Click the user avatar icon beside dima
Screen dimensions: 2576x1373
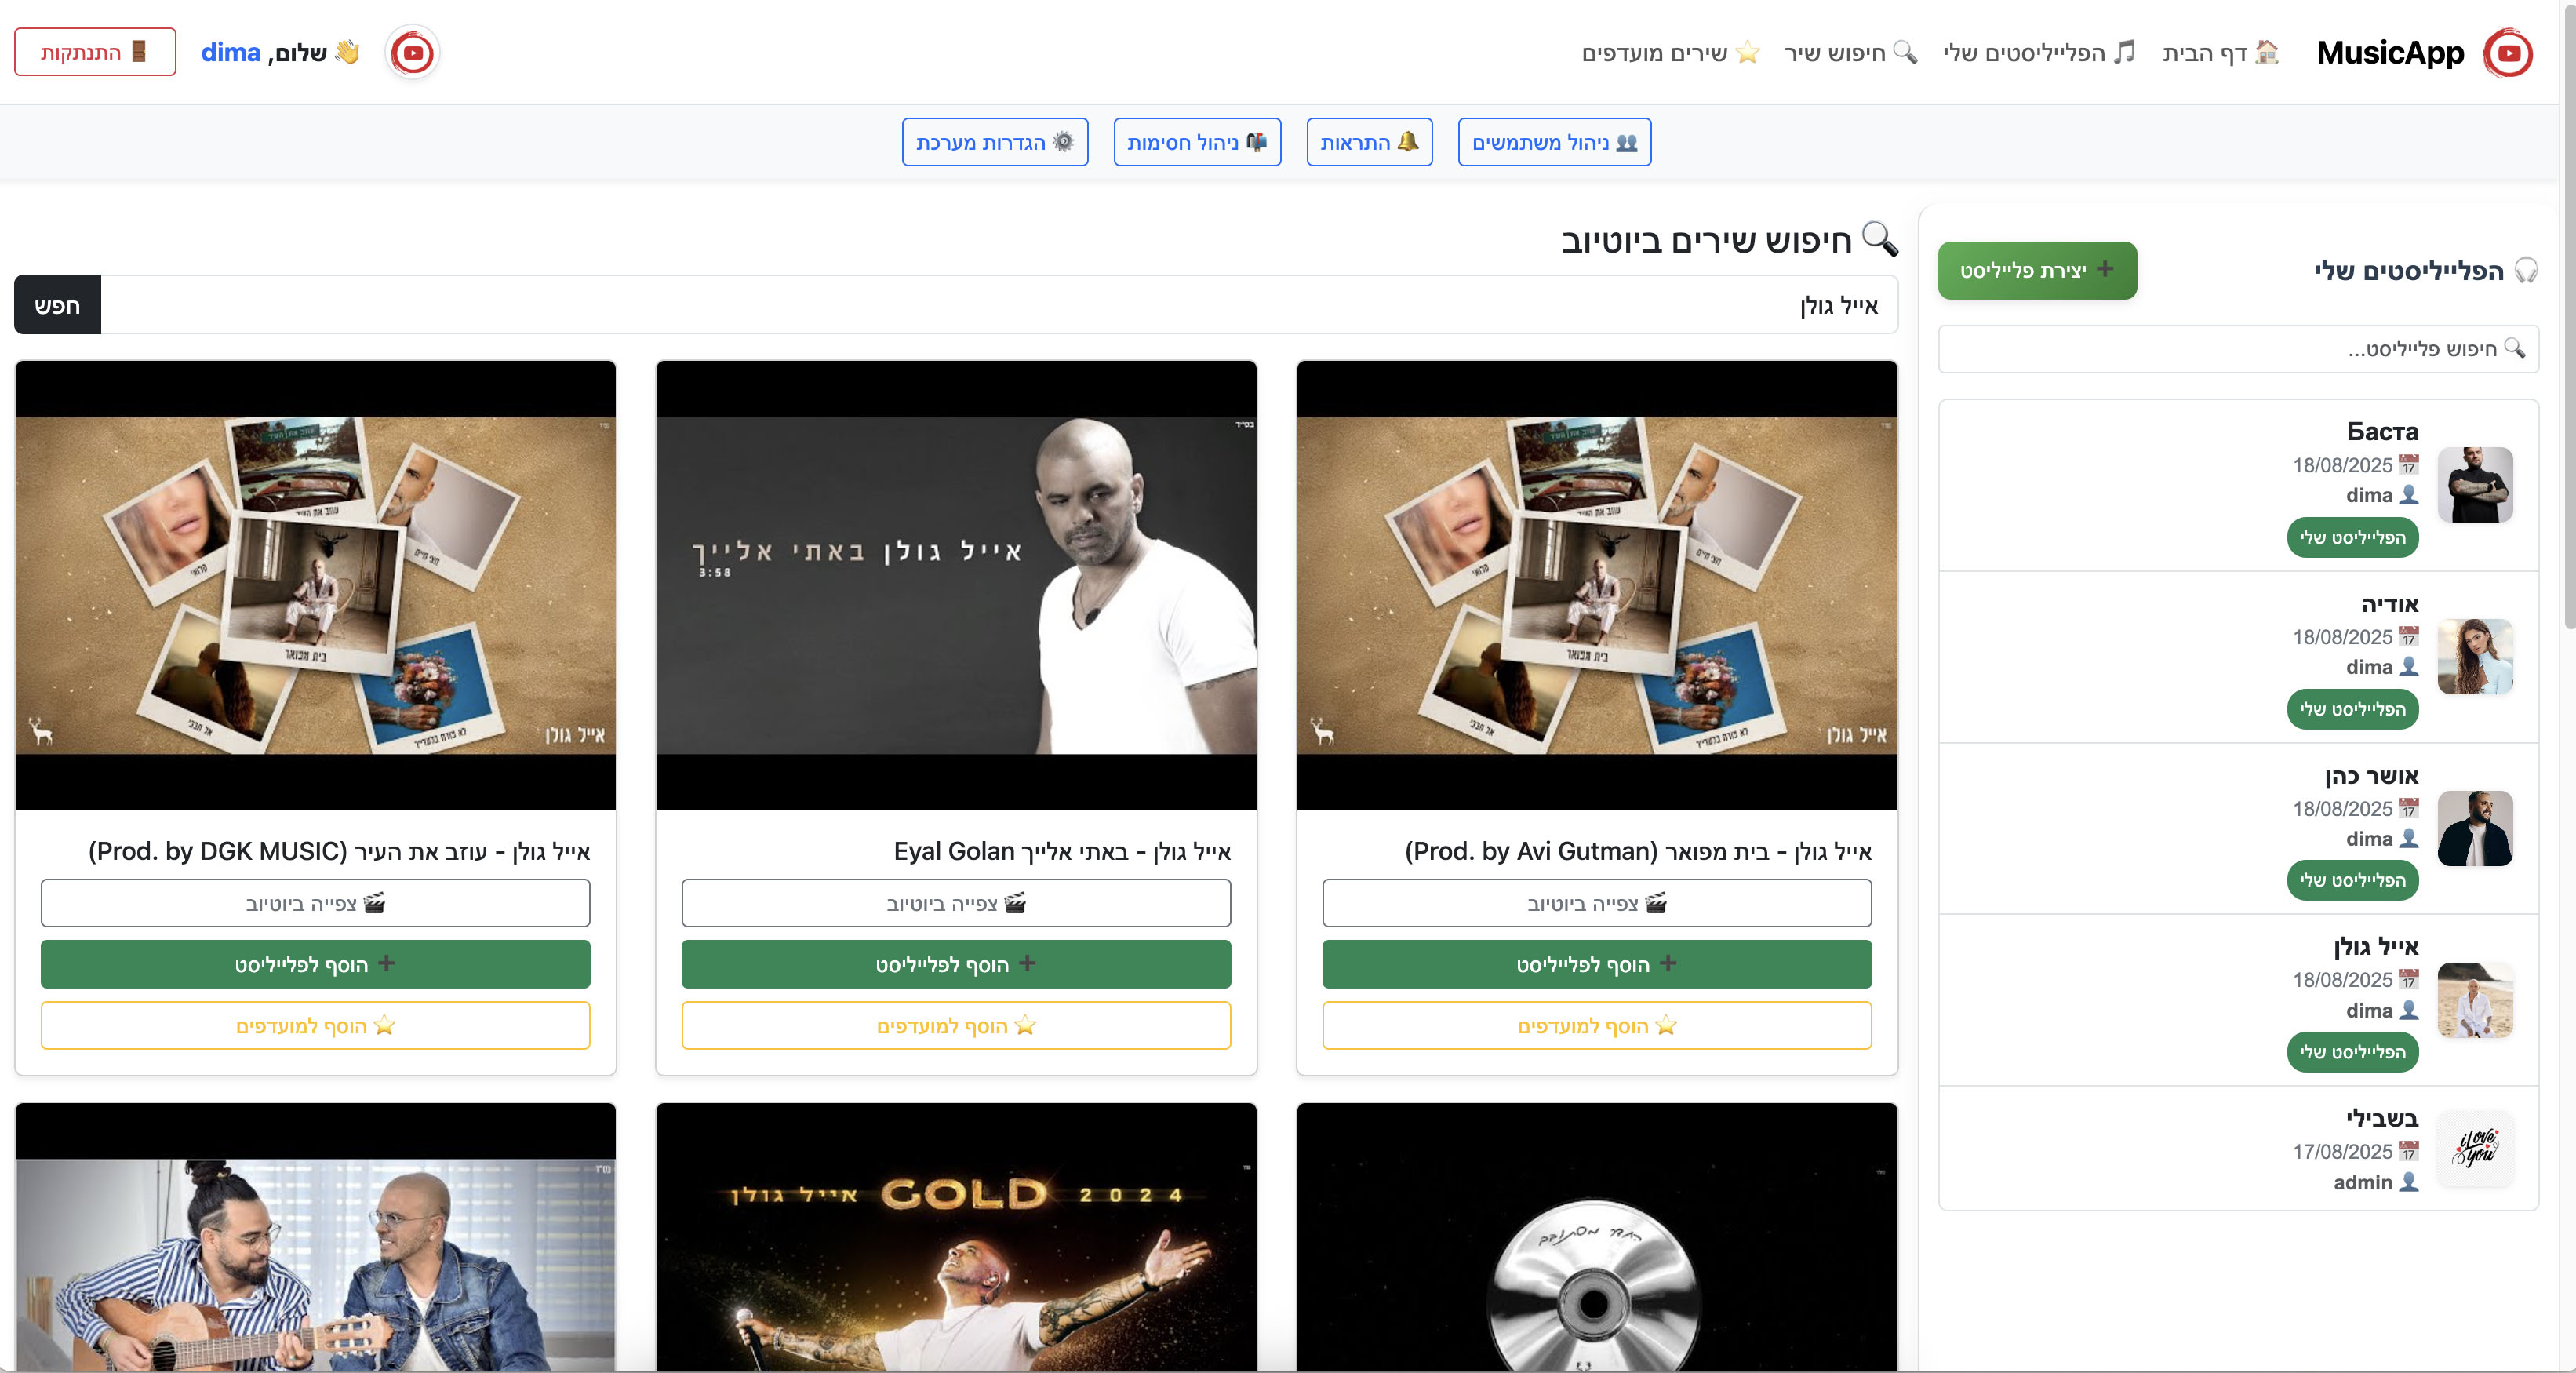point(412,53)
